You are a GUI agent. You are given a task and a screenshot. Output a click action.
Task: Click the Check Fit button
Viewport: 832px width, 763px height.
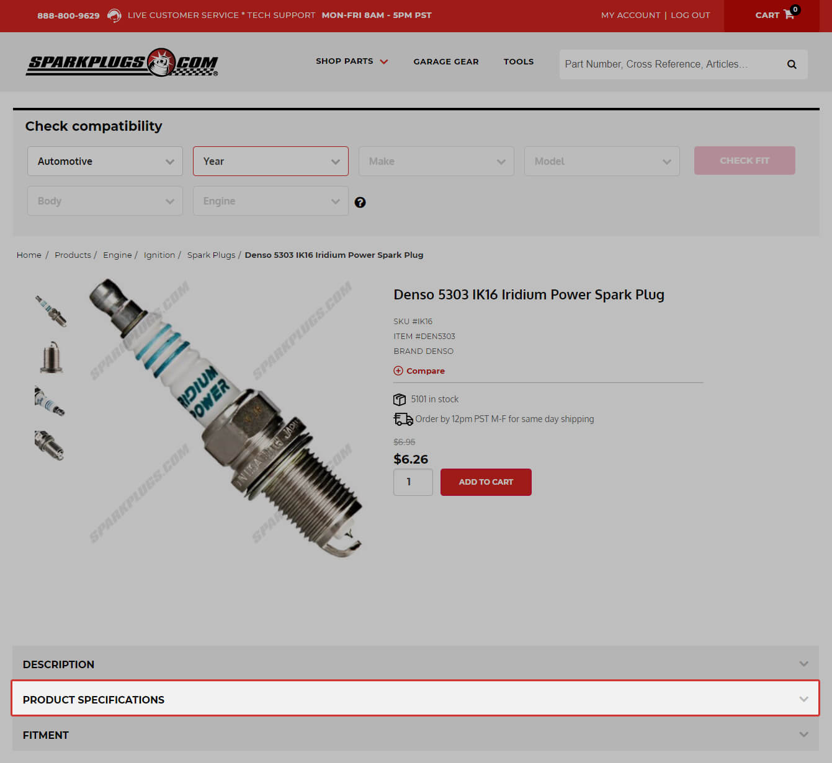point(745,161)
